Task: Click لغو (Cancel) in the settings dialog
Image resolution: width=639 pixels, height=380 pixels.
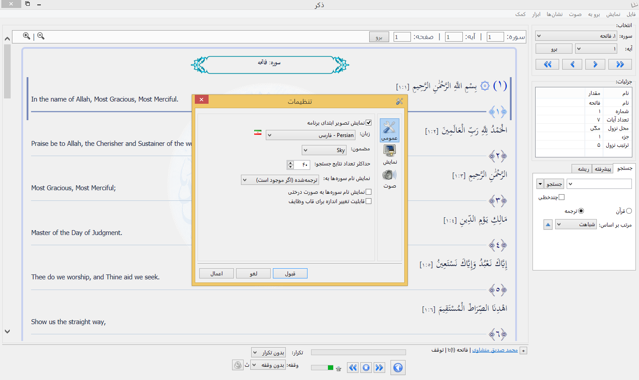Action: 253,274
